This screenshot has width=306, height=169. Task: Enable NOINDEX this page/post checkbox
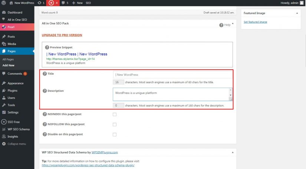coord(115,114)
